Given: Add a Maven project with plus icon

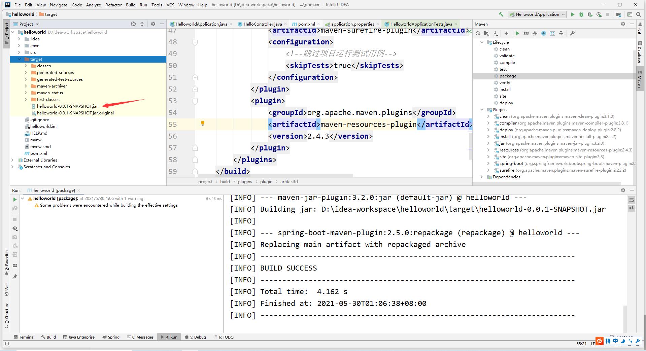Looking at the screenshot, I should [506, 33].
